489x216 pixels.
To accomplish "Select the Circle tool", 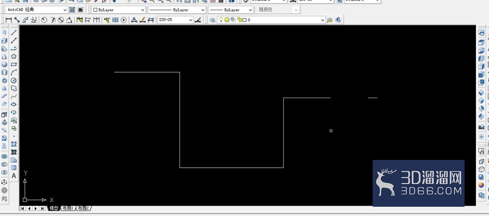I will click(14, 80).
